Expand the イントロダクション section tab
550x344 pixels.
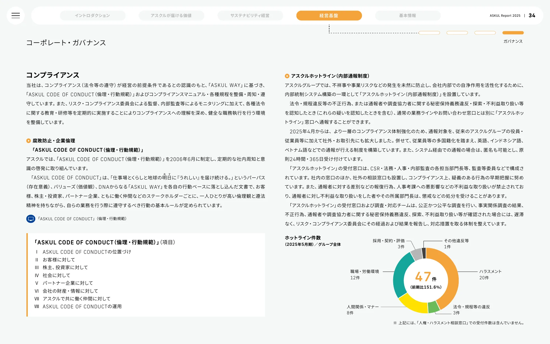pos(93,16)
